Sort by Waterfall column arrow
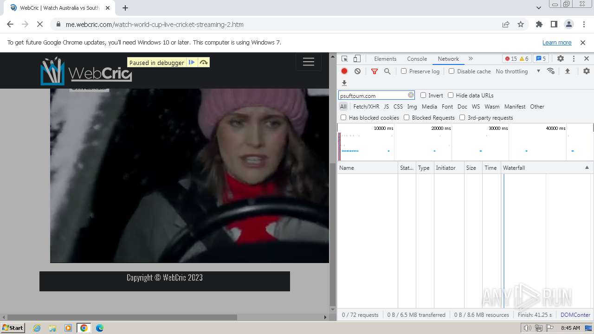This screenshot has height=334, width=594. point(587,167)
